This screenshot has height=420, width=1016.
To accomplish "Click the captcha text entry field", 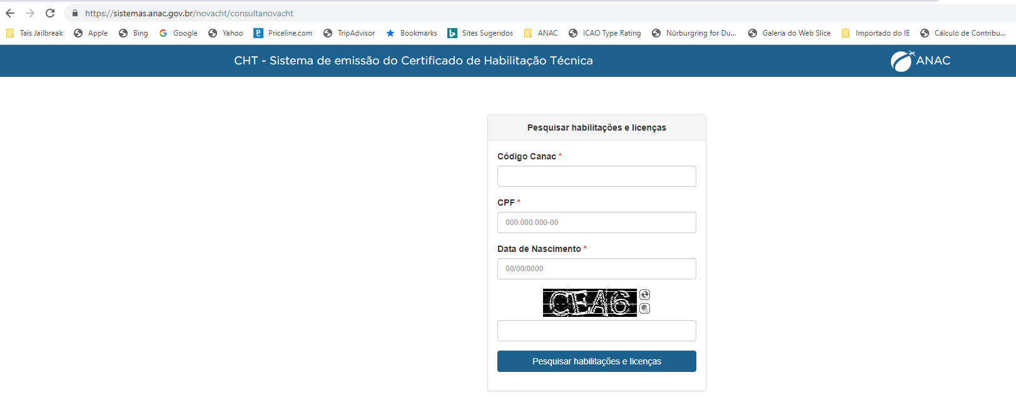I will click(596, 331).
